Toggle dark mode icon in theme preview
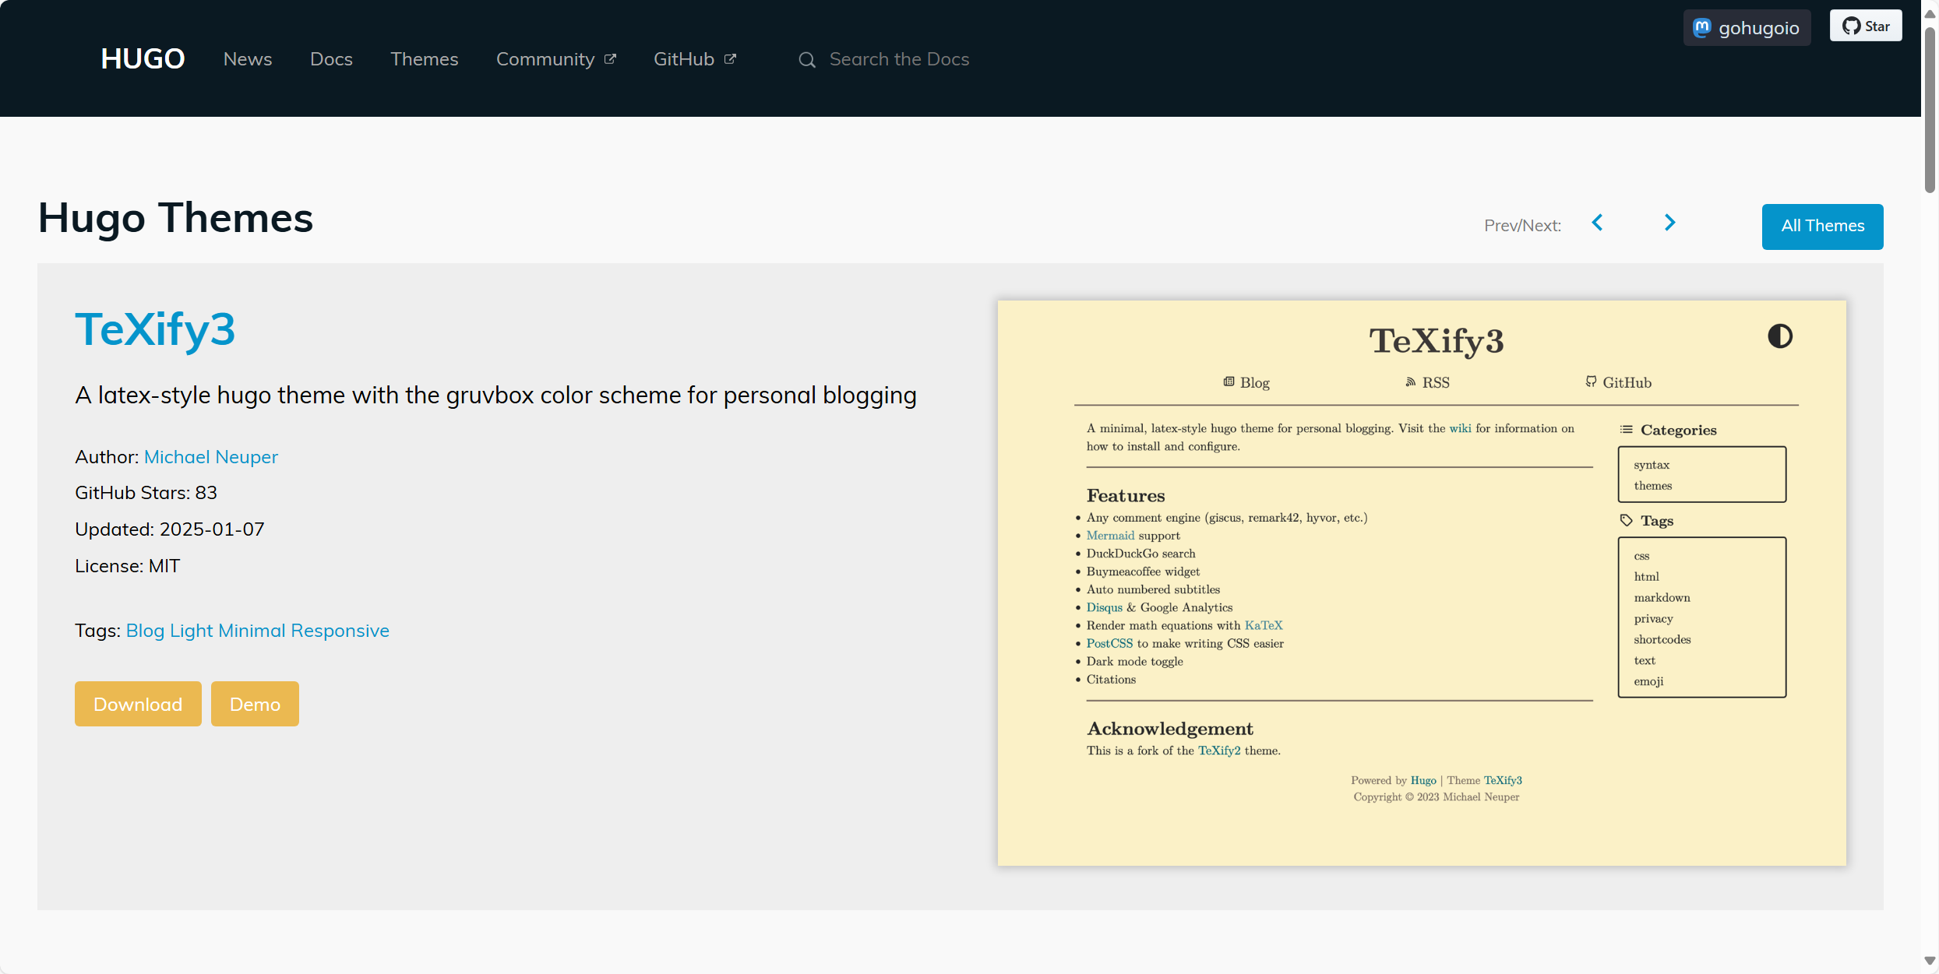The image size is (1939, 974). [1779, 336]
